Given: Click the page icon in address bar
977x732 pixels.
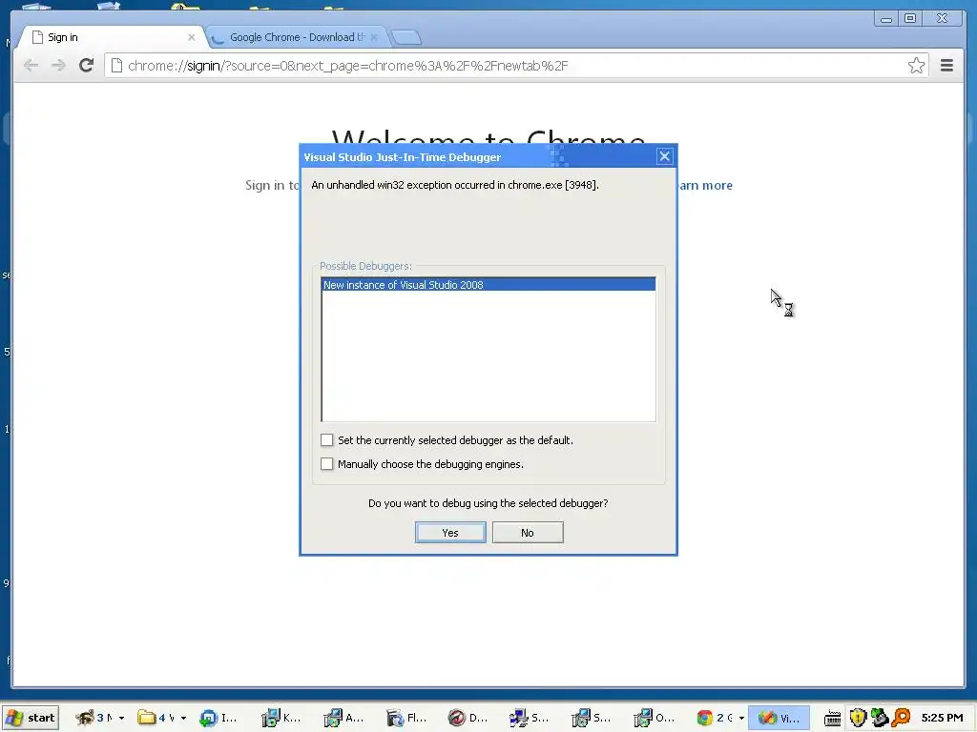Looking at the screenshot, I should coord(116,66).
